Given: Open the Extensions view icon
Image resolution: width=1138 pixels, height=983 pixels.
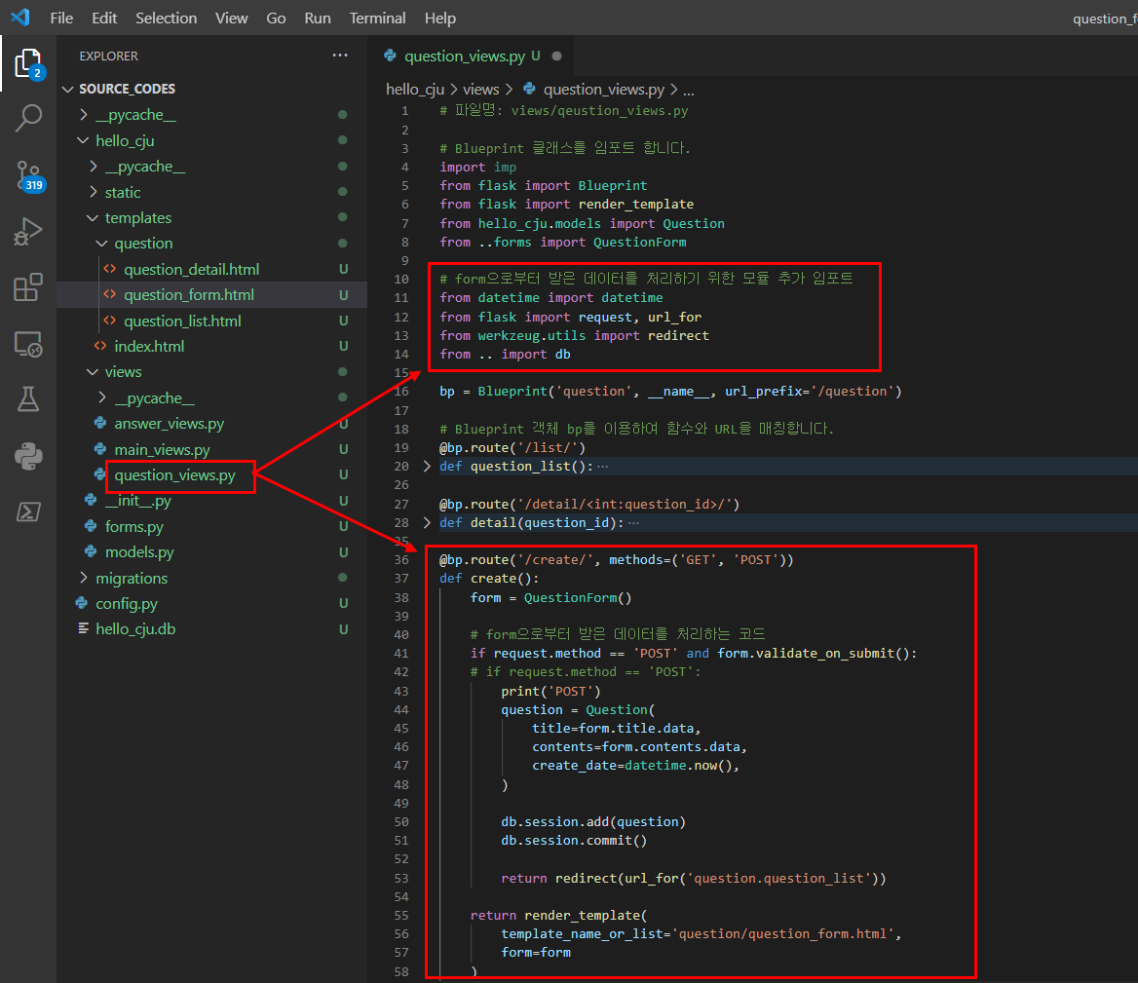Looking at the screenshot, I should click(28, 287).
